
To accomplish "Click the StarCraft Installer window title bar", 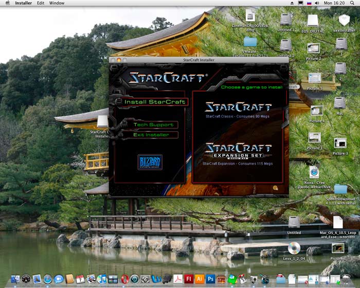I will pos(199,60).
